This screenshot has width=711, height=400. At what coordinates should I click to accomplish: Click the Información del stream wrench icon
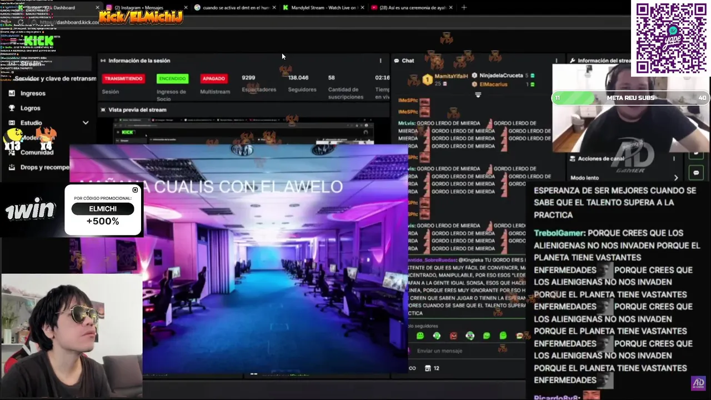572,61
